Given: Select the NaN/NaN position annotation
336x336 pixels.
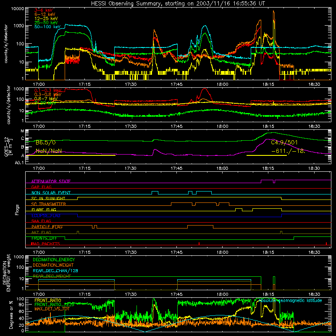Looking at the screenshot, I should 49,151.
